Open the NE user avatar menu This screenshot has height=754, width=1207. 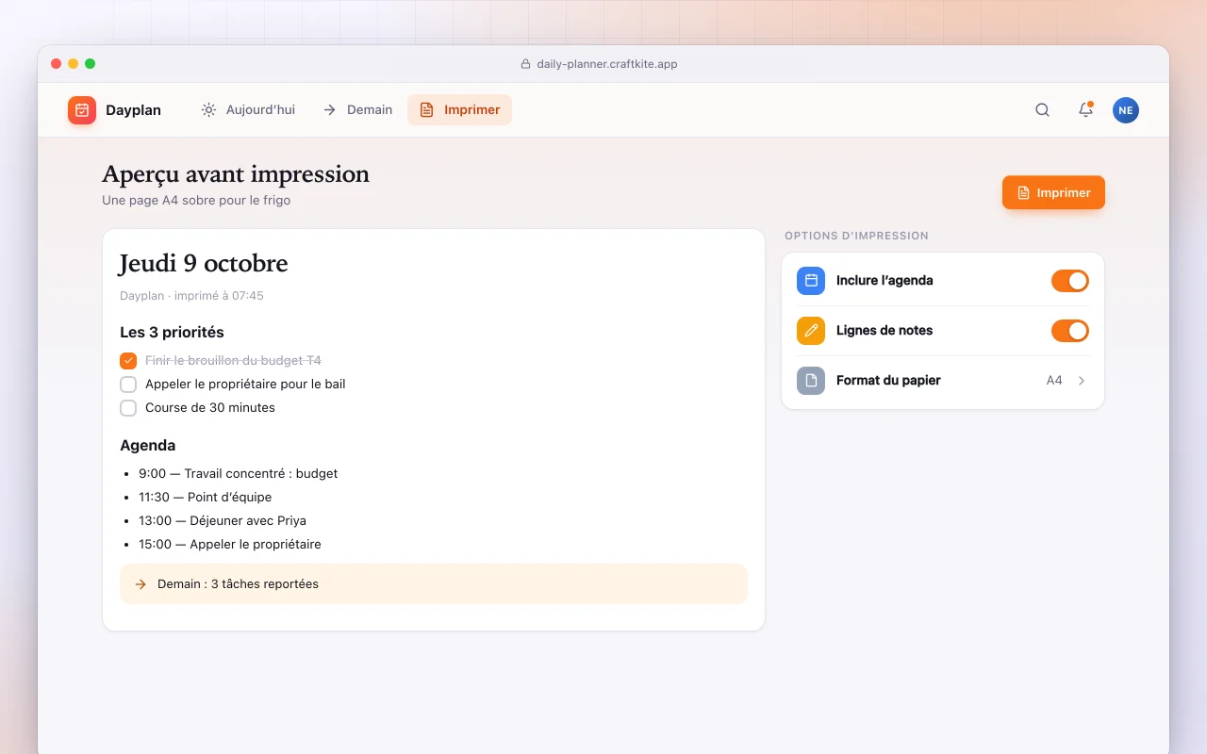click(x=1126, y=110)
